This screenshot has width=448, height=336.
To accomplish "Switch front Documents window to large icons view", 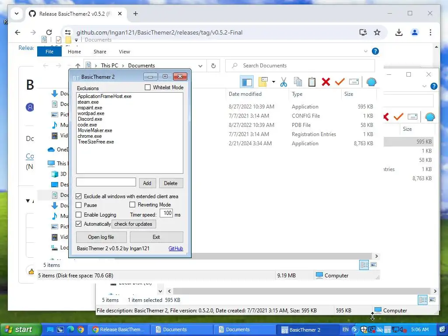I will [374, 265].
